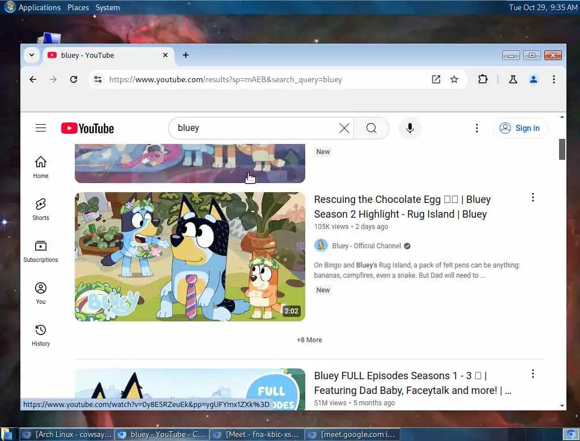Open the Places menu
580x441 pixels.
tap(78, 7)
